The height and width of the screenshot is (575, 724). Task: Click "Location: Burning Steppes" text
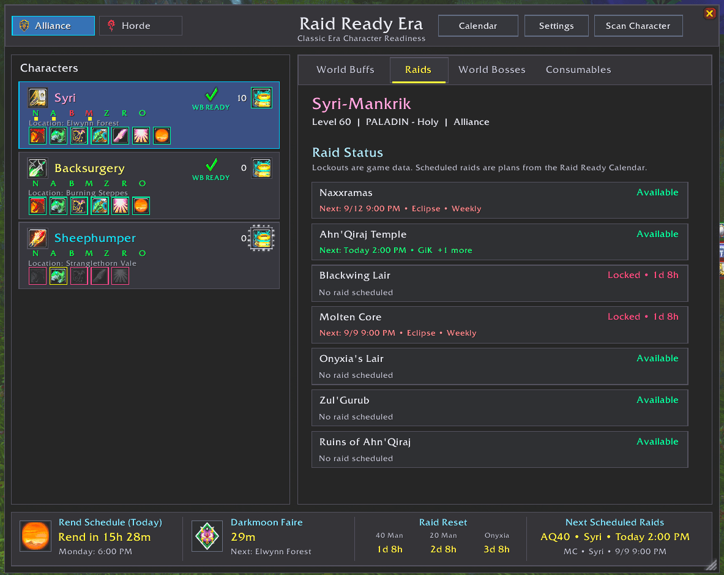click(78, 193)
